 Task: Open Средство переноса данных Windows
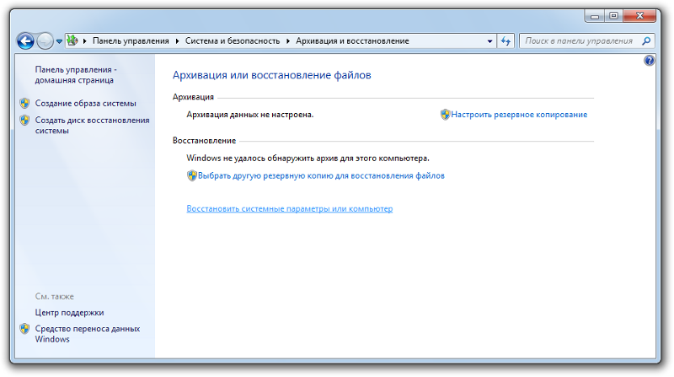pyautogui.click(x=88, y=334)
